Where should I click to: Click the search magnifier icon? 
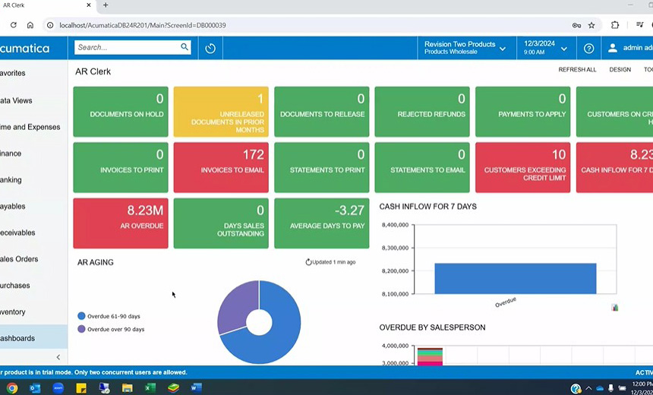click(184, 47)
